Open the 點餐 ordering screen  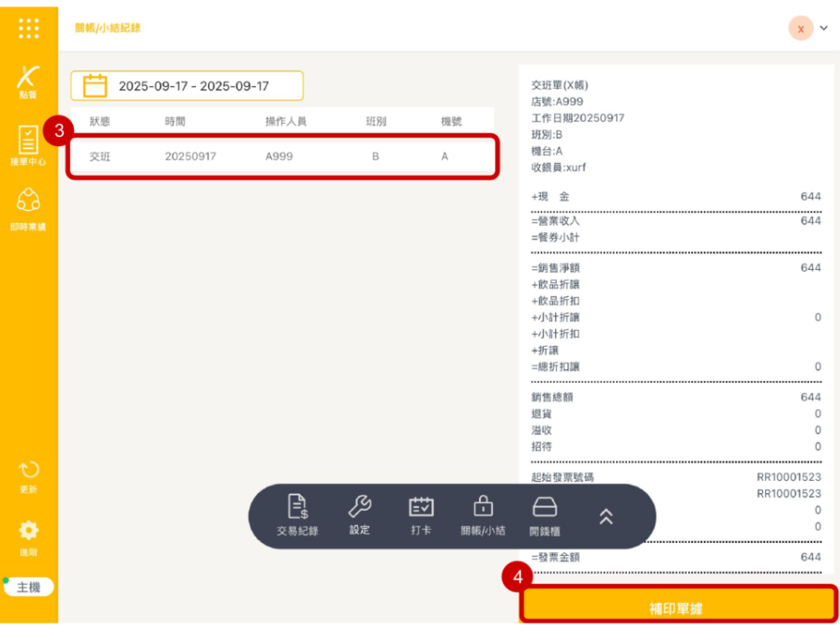29,82
